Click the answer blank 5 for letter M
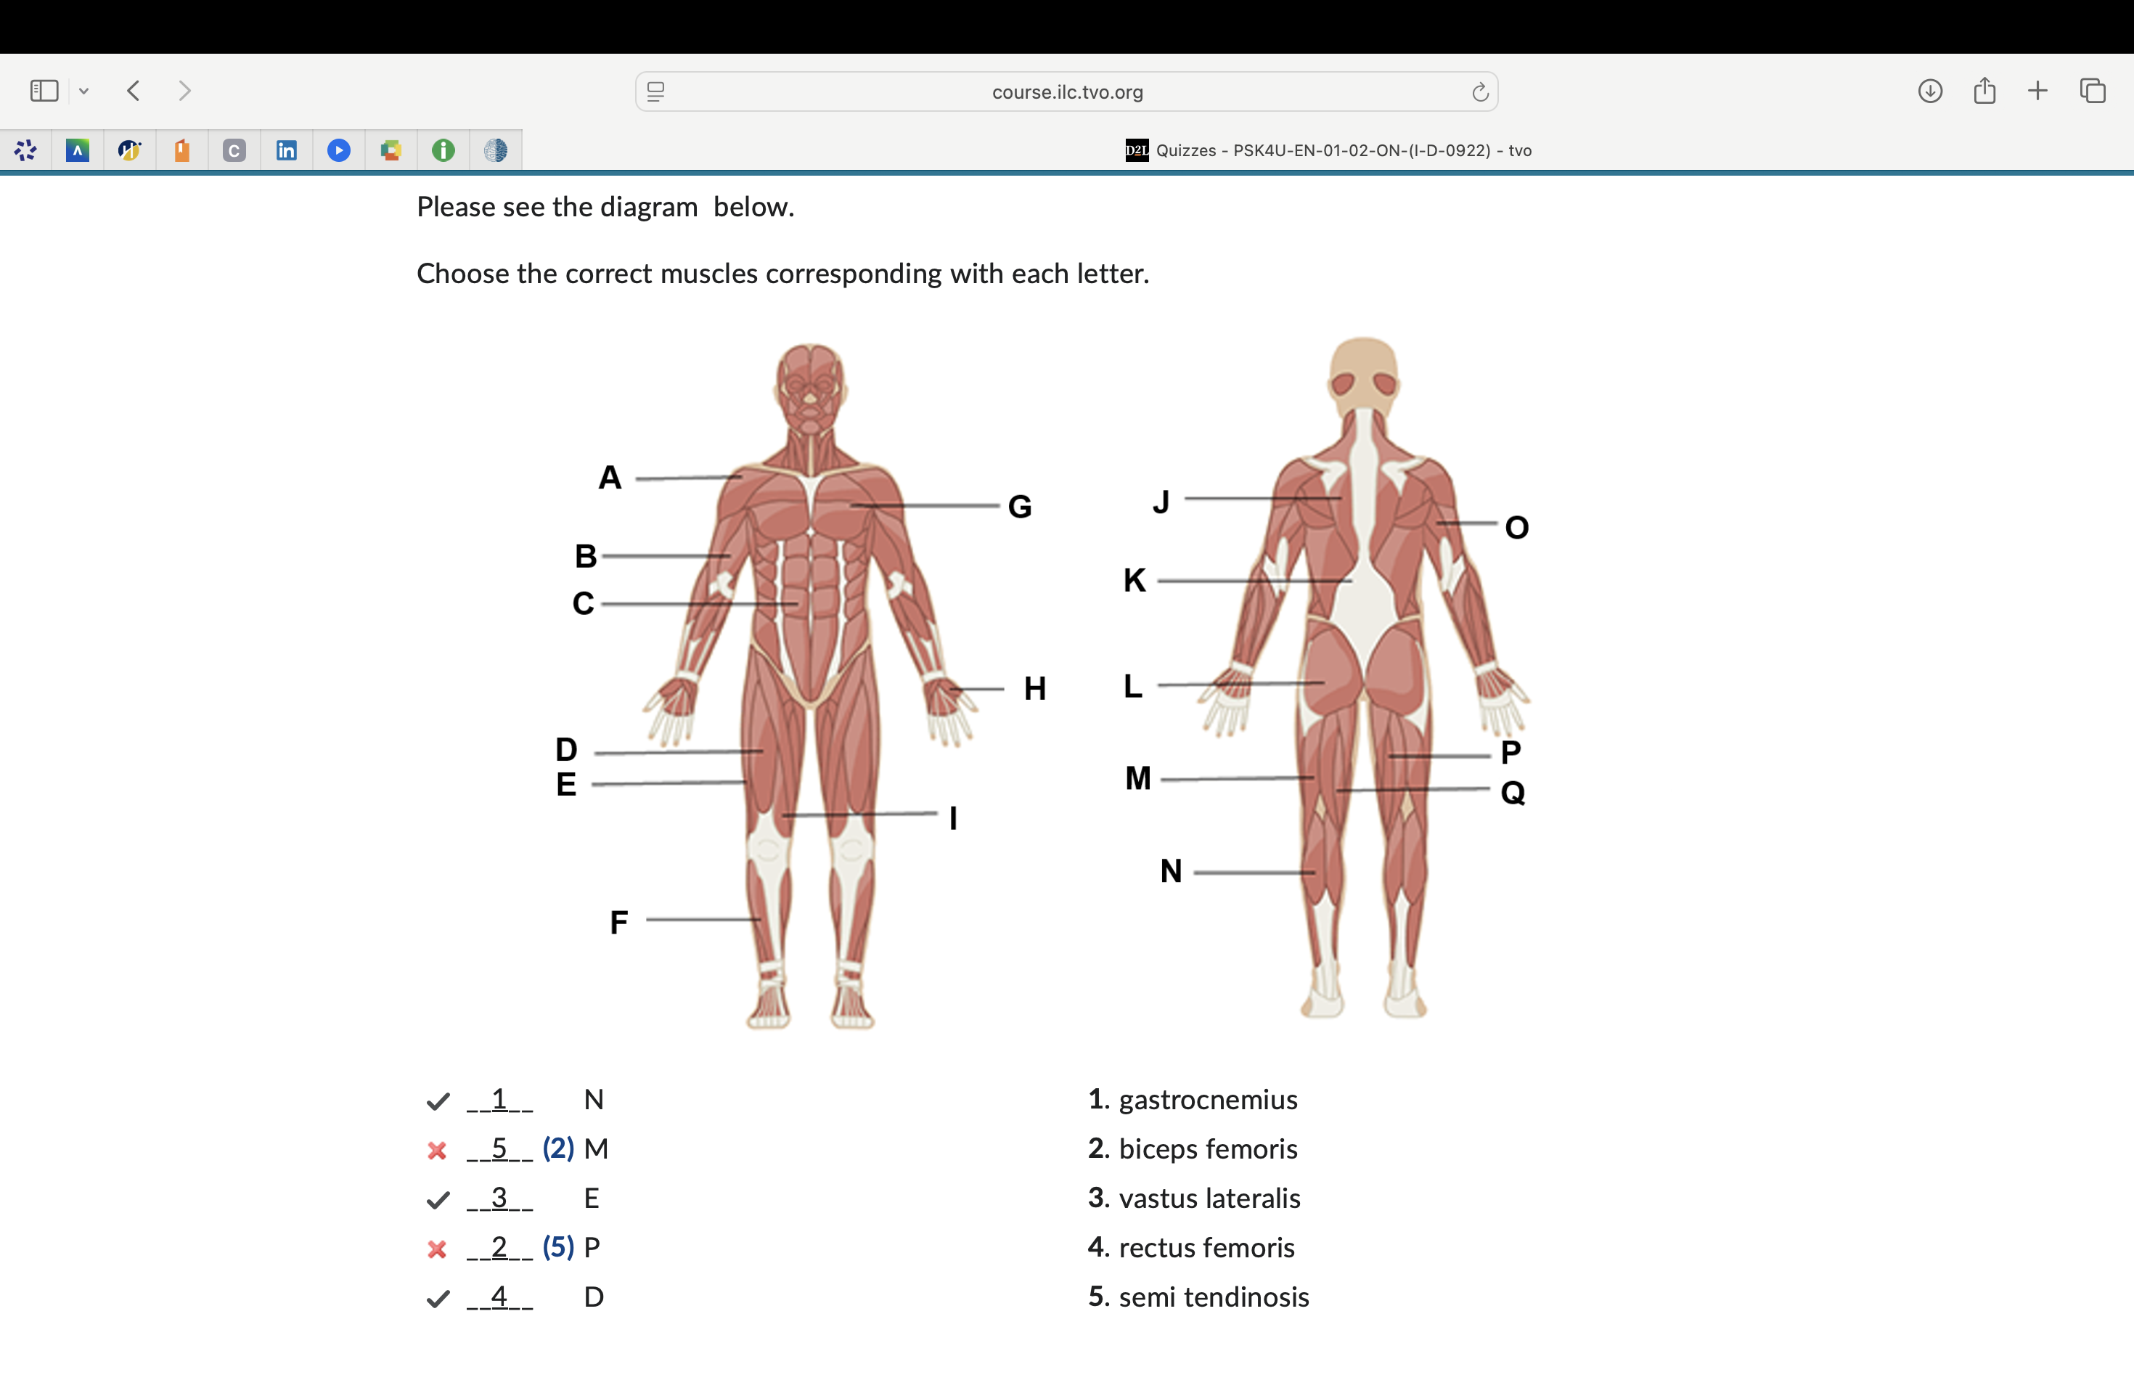 tap(499, 1148)
